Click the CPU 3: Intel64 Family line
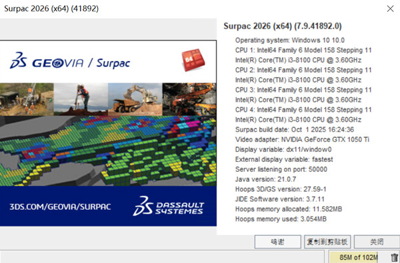 (303, 90)
